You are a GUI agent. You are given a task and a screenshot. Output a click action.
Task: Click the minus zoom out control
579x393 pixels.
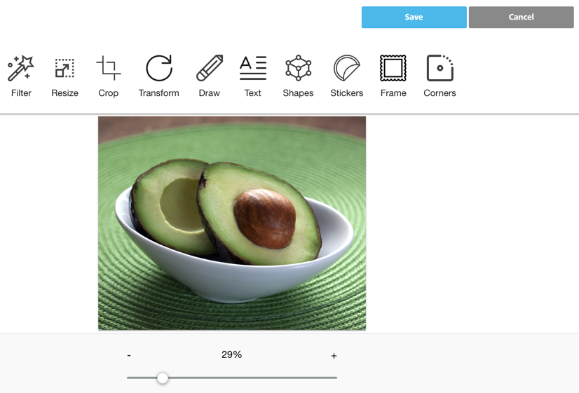pos(129,356)
